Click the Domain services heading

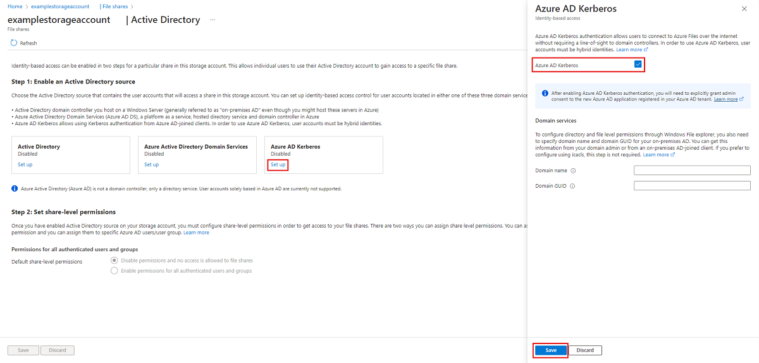click(x=556, y=120)
